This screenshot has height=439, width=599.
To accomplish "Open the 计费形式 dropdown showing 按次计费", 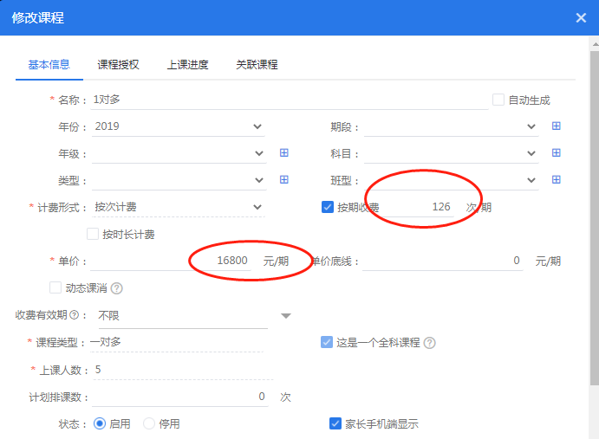I will click(179, 207).
